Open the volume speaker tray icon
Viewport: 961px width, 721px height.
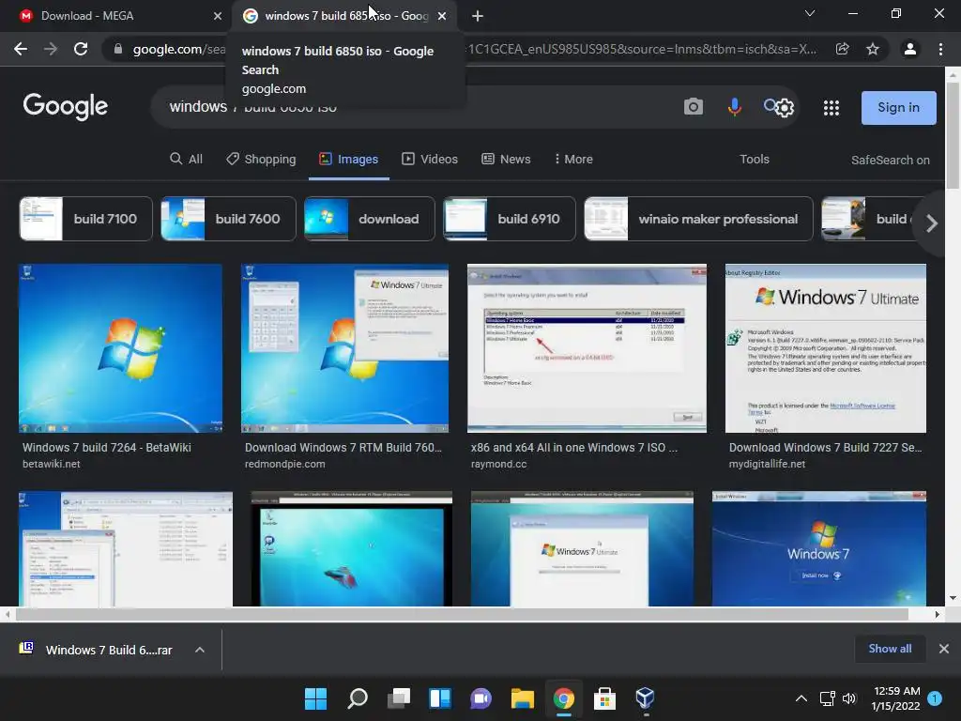(x=848, y=698)
